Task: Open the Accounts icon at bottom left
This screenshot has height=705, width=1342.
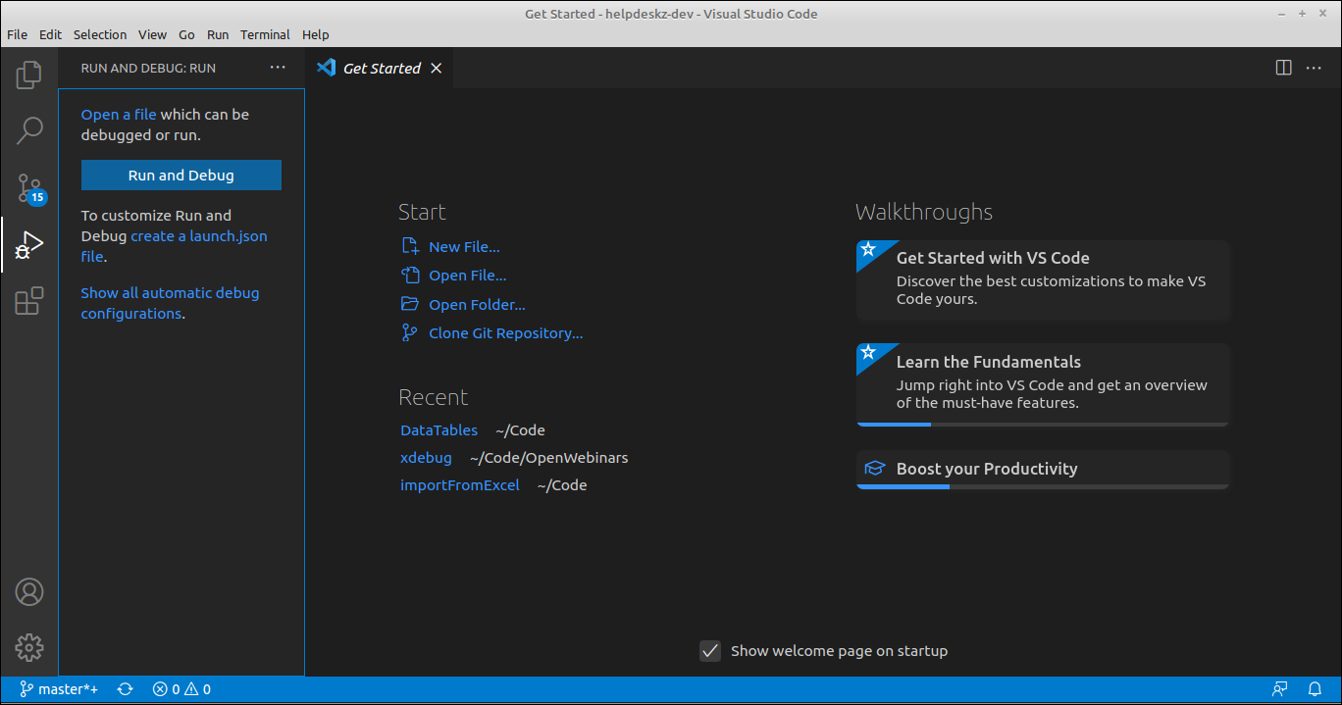Action: pos(28,592)
